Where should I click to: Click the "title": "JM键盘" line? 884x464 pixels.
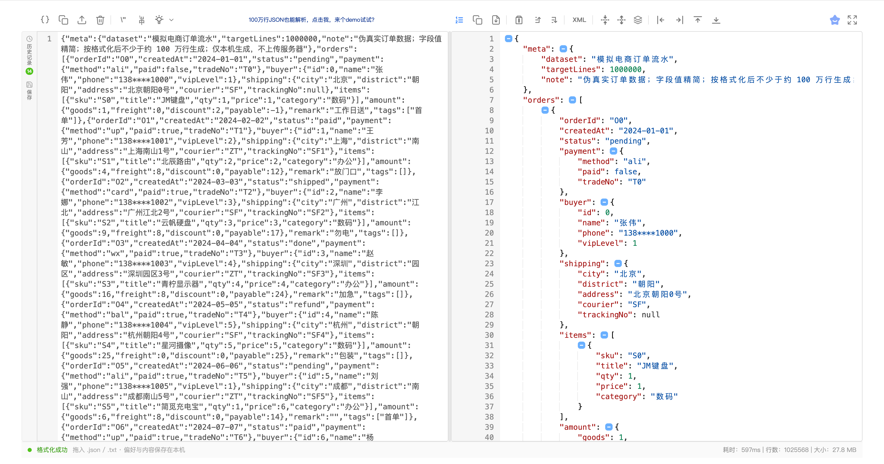637,366
